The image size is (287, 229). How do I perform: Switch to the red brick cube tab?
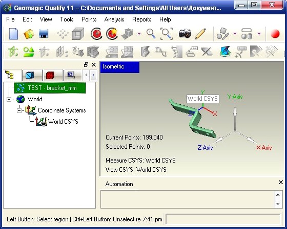[x=53, y=75]
